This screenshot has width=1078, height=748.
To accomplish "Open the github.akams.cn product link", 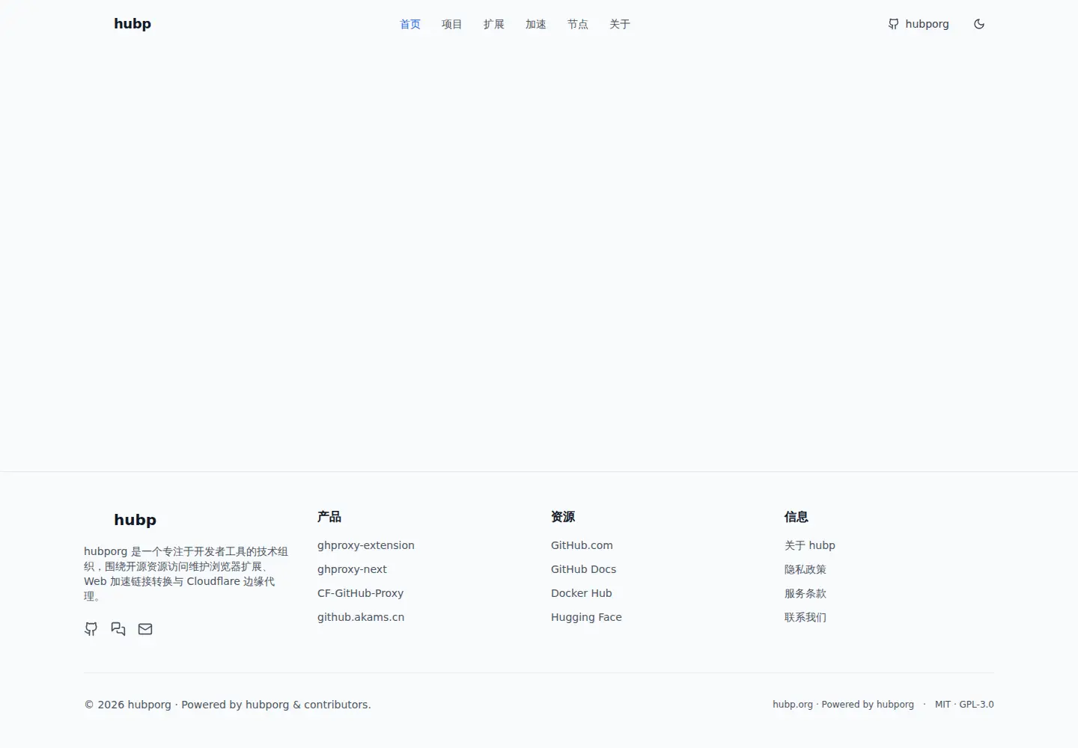I will [x=361, y=617].
